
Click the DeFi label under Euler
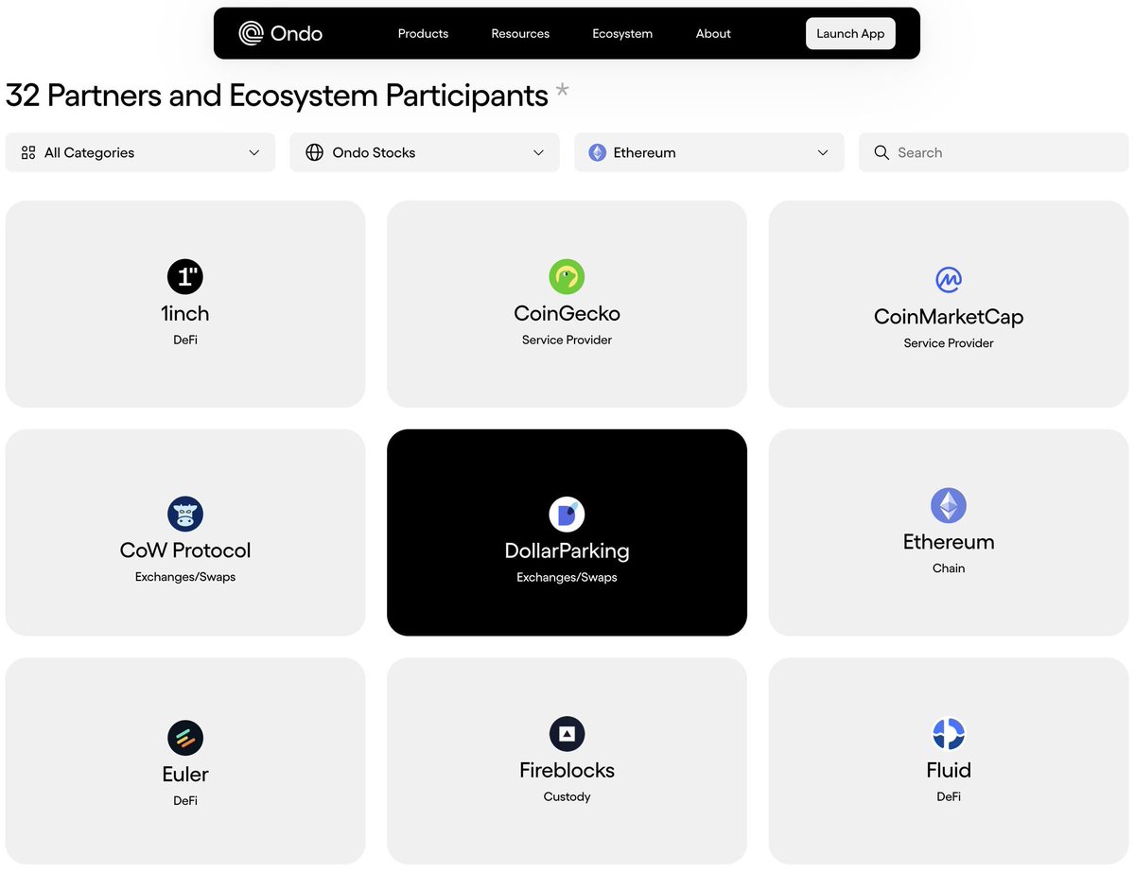pyautogui.click(x=185, y=800)
